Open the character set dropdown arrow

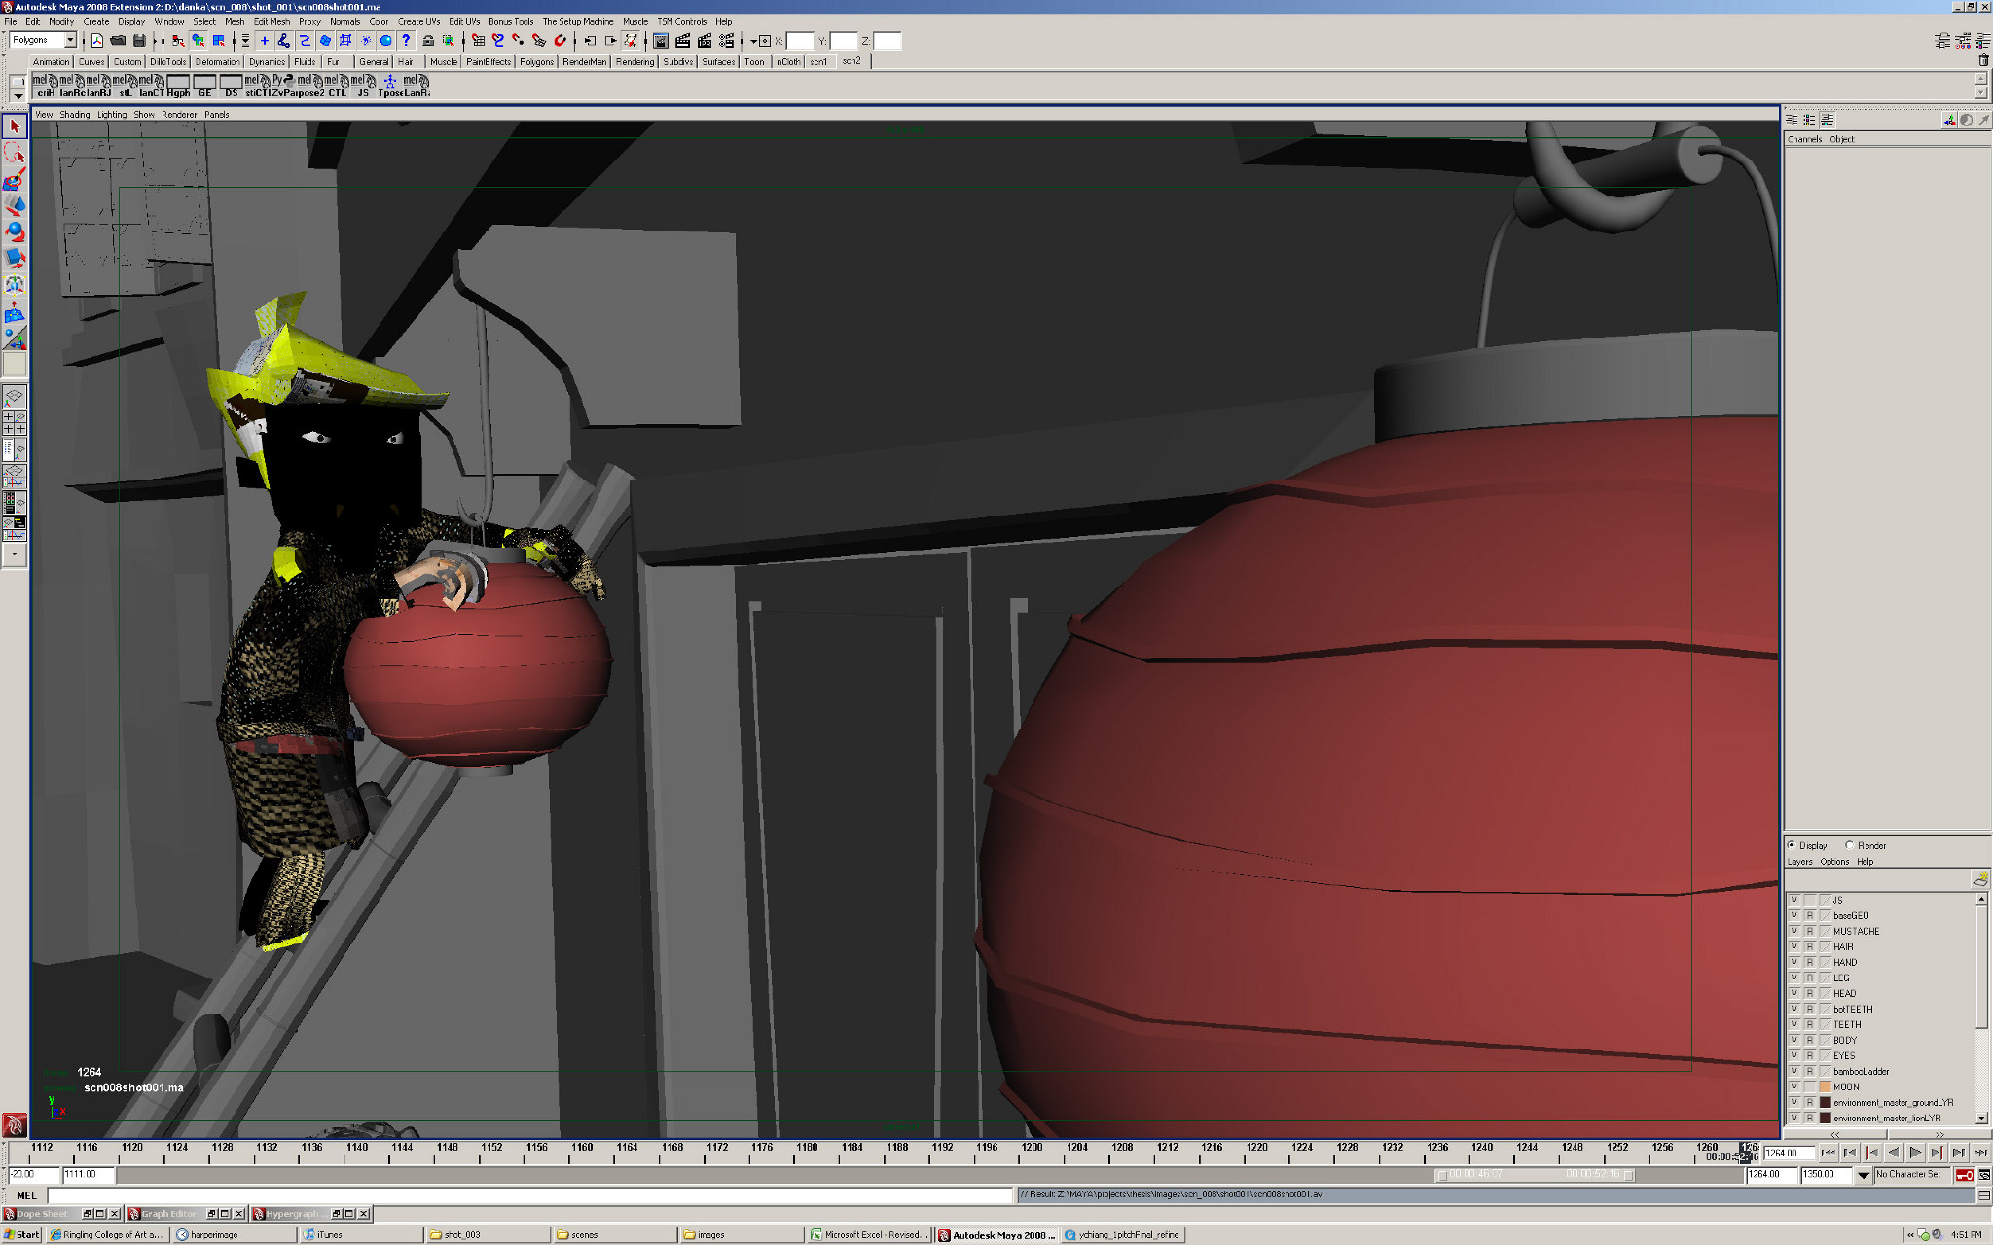point(1864,1175)
